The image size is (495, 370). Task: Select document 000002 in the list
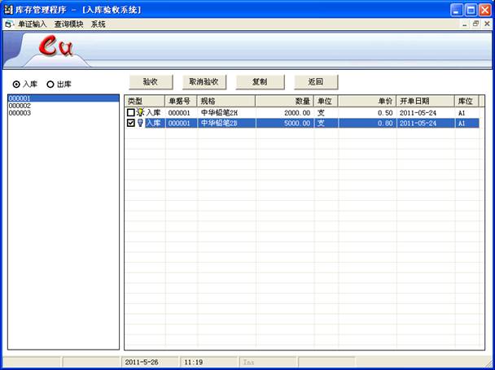[20, 106]
